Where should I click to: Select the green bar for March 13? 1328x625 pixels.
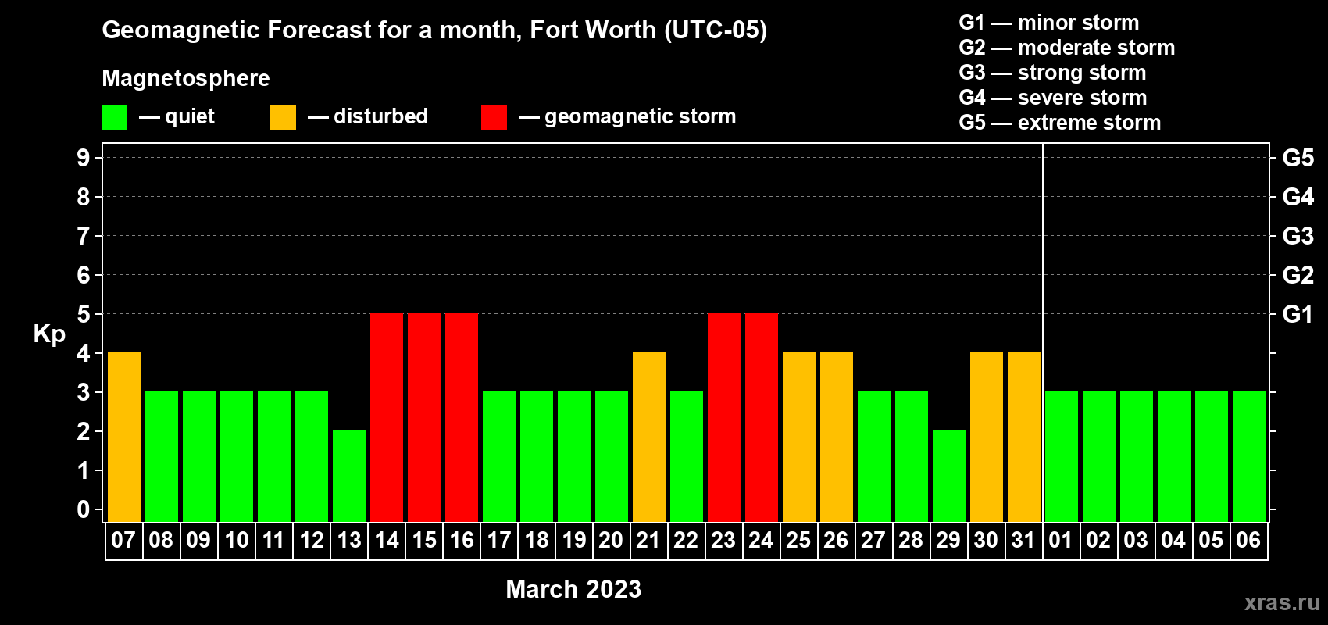coord(349,477)
